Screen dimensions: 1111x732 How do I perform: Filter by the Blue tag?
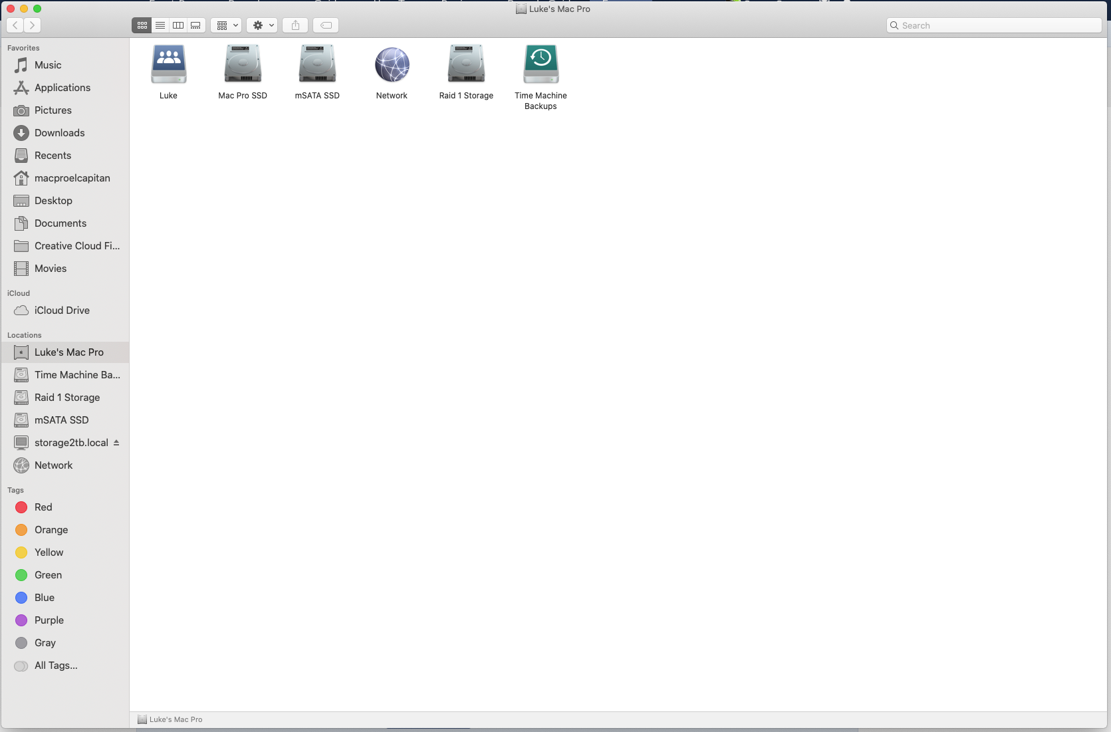(65, 598)
